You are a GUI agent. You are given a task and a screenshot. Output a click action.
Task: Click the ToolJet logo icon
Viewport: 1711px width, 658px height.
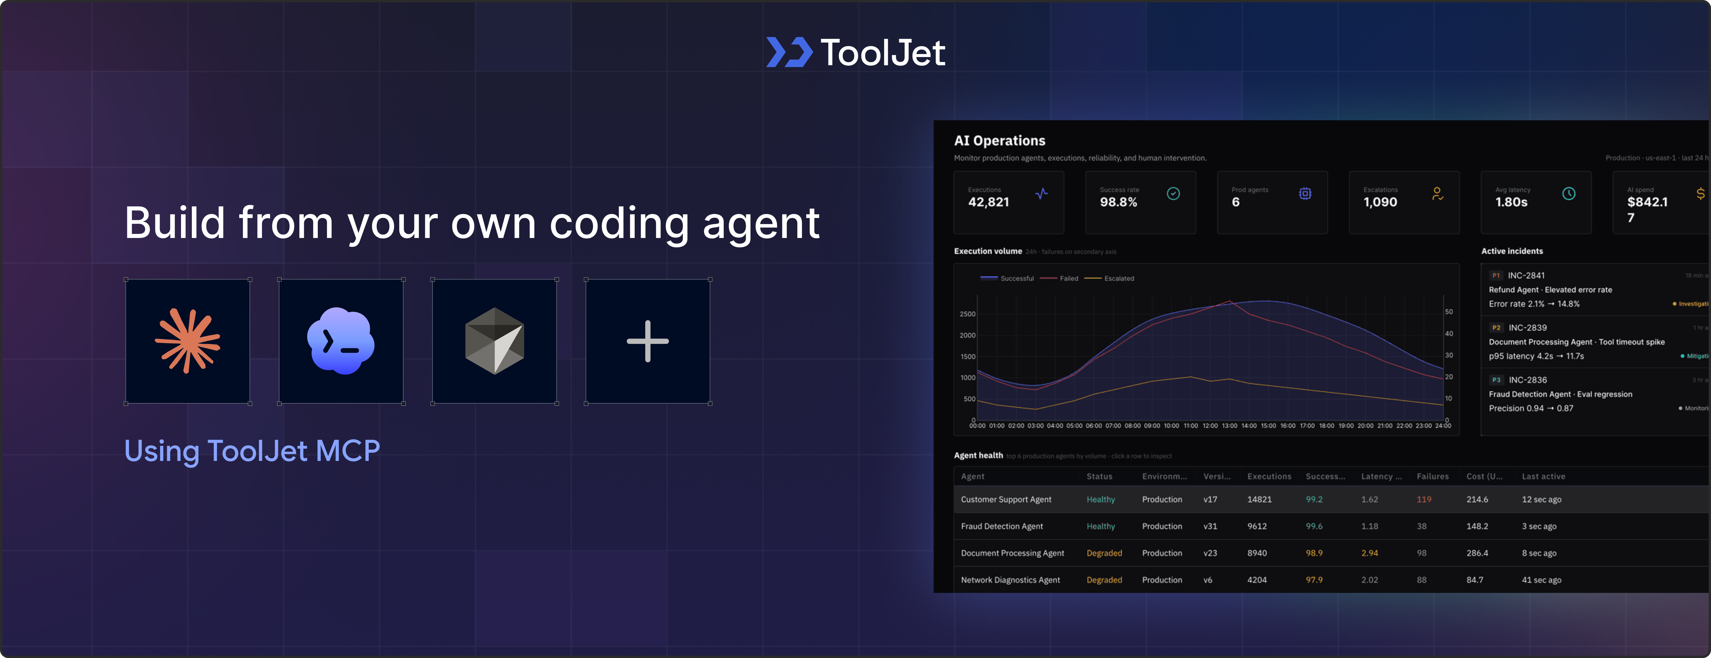point(789,52)
